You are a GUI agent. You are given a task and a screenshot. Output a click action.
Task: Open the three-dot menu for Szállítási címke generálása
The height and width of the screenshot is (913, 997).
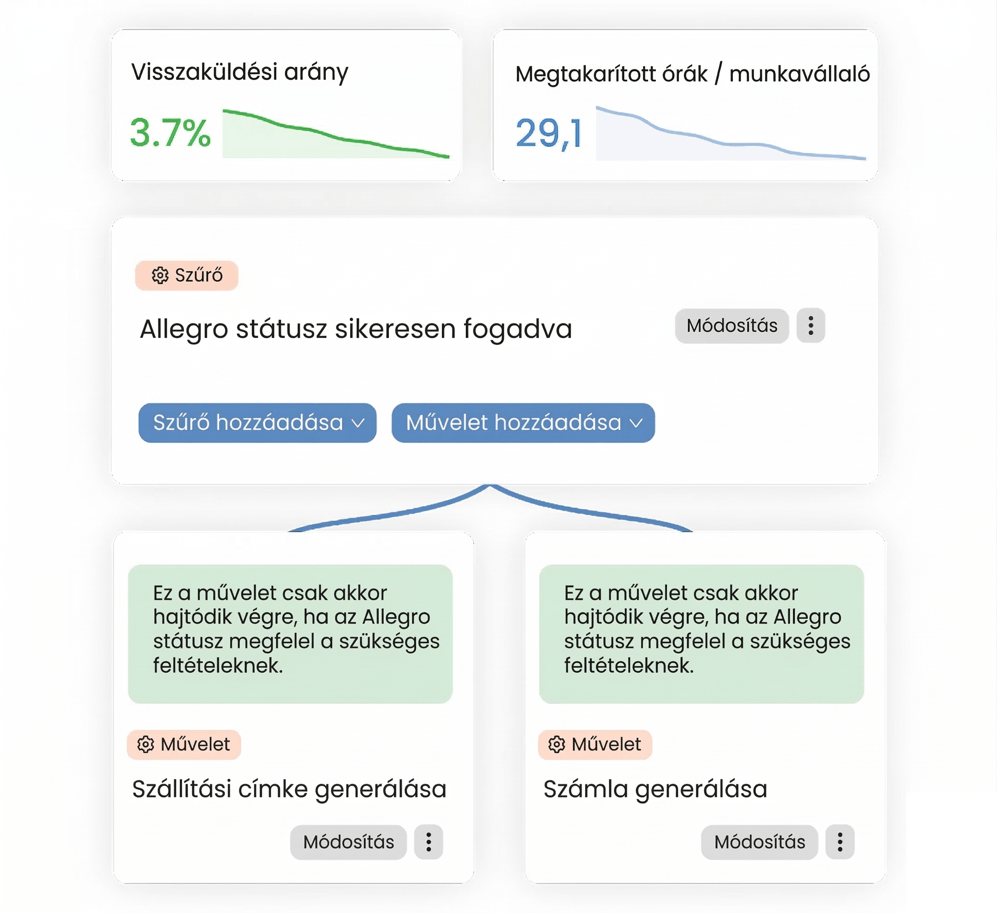[428, 842]
